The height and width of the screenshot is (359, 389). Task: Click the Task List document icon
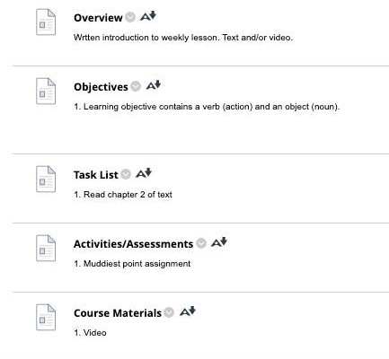(x=46, y=179)
